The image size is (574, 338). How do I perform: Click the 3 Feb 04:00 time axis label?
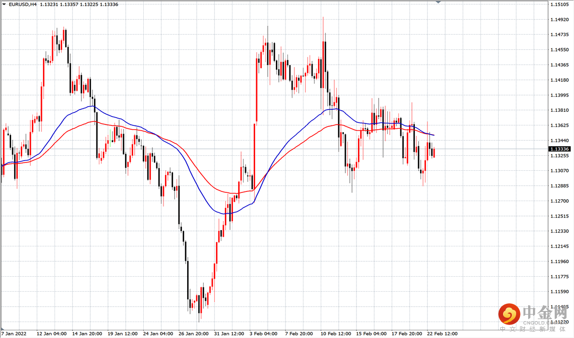(x=263, y=334)
